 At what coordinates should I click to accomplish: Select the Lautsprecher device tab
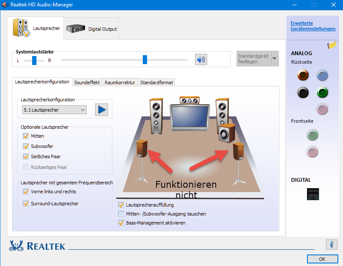click(36, 28)
